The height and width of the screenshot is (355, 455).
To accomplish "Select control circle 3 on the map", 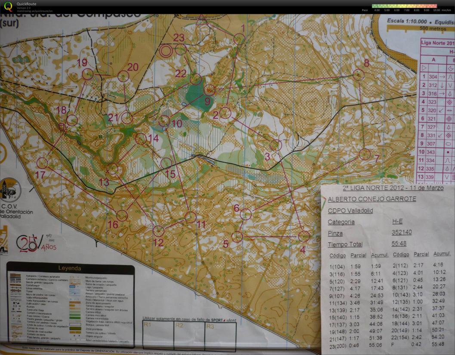I will point(275,145).
